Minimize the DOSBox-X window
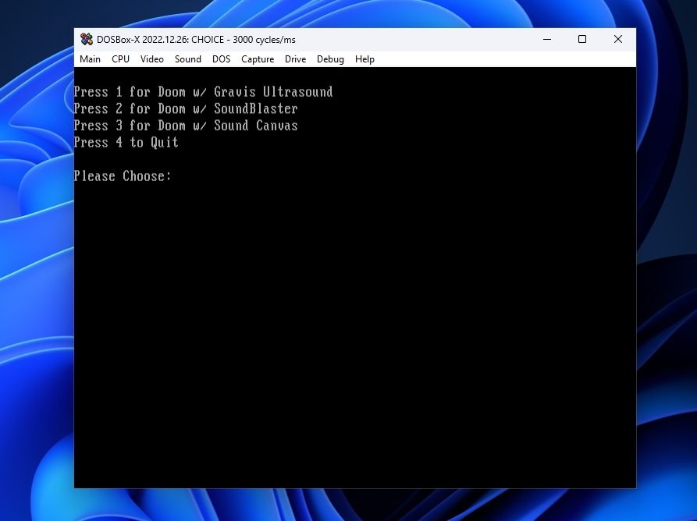The height and width of the screenshot is (521, 697). [x=547, y=39]
